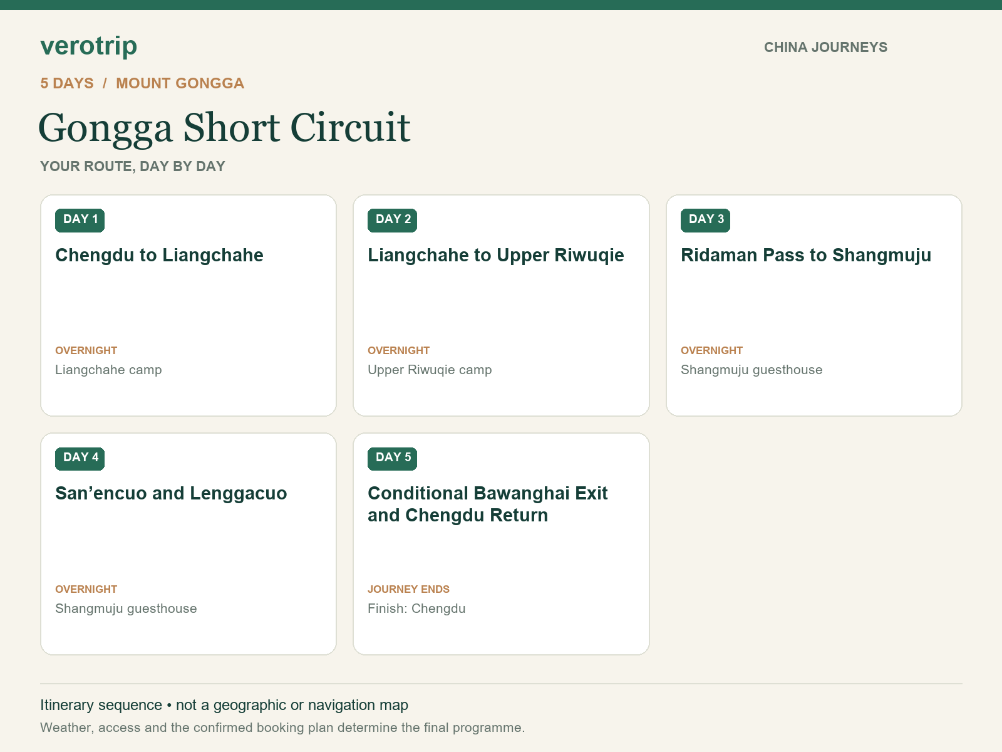Click the Weather, access disclaimer line
The width and height of the screenshot is (1002, 752).
(x=282, y=728)
